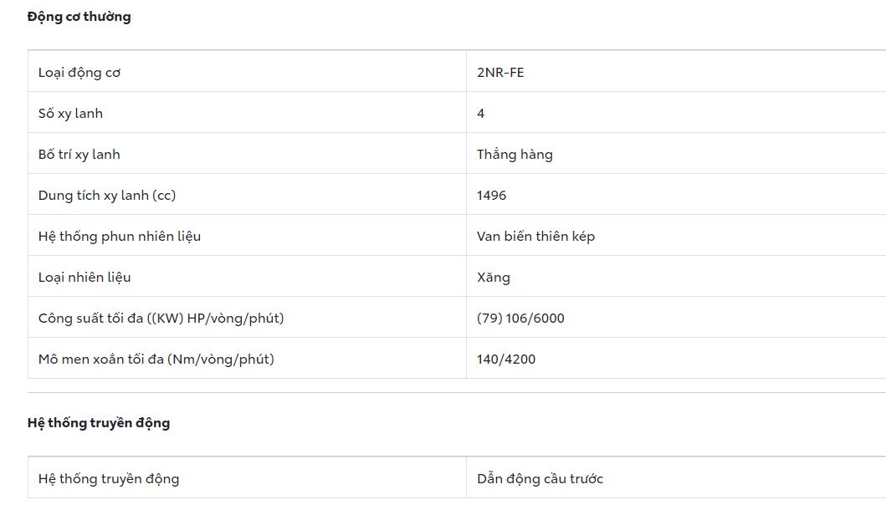The height and width of the screenshot is (505, 886).
Task: Click the bold "Hệ thống truyền động" section heading
Action: click(99, 423)
